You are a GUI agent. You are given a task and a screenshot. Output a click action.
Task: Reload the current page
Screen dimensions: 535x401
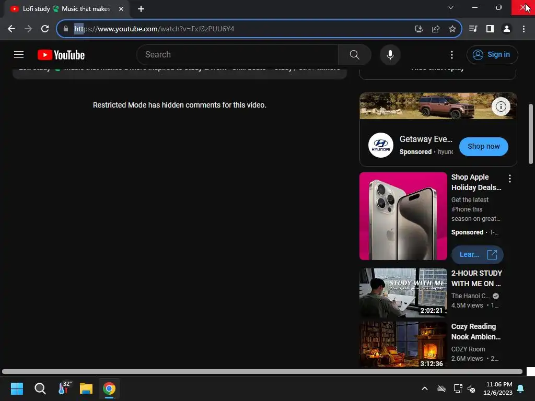point(45,29)
